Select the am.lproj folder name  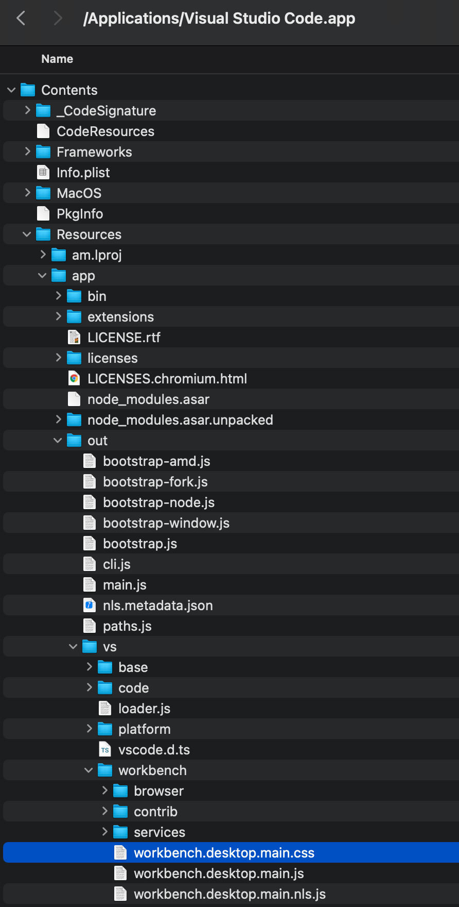tap(97, 255)
